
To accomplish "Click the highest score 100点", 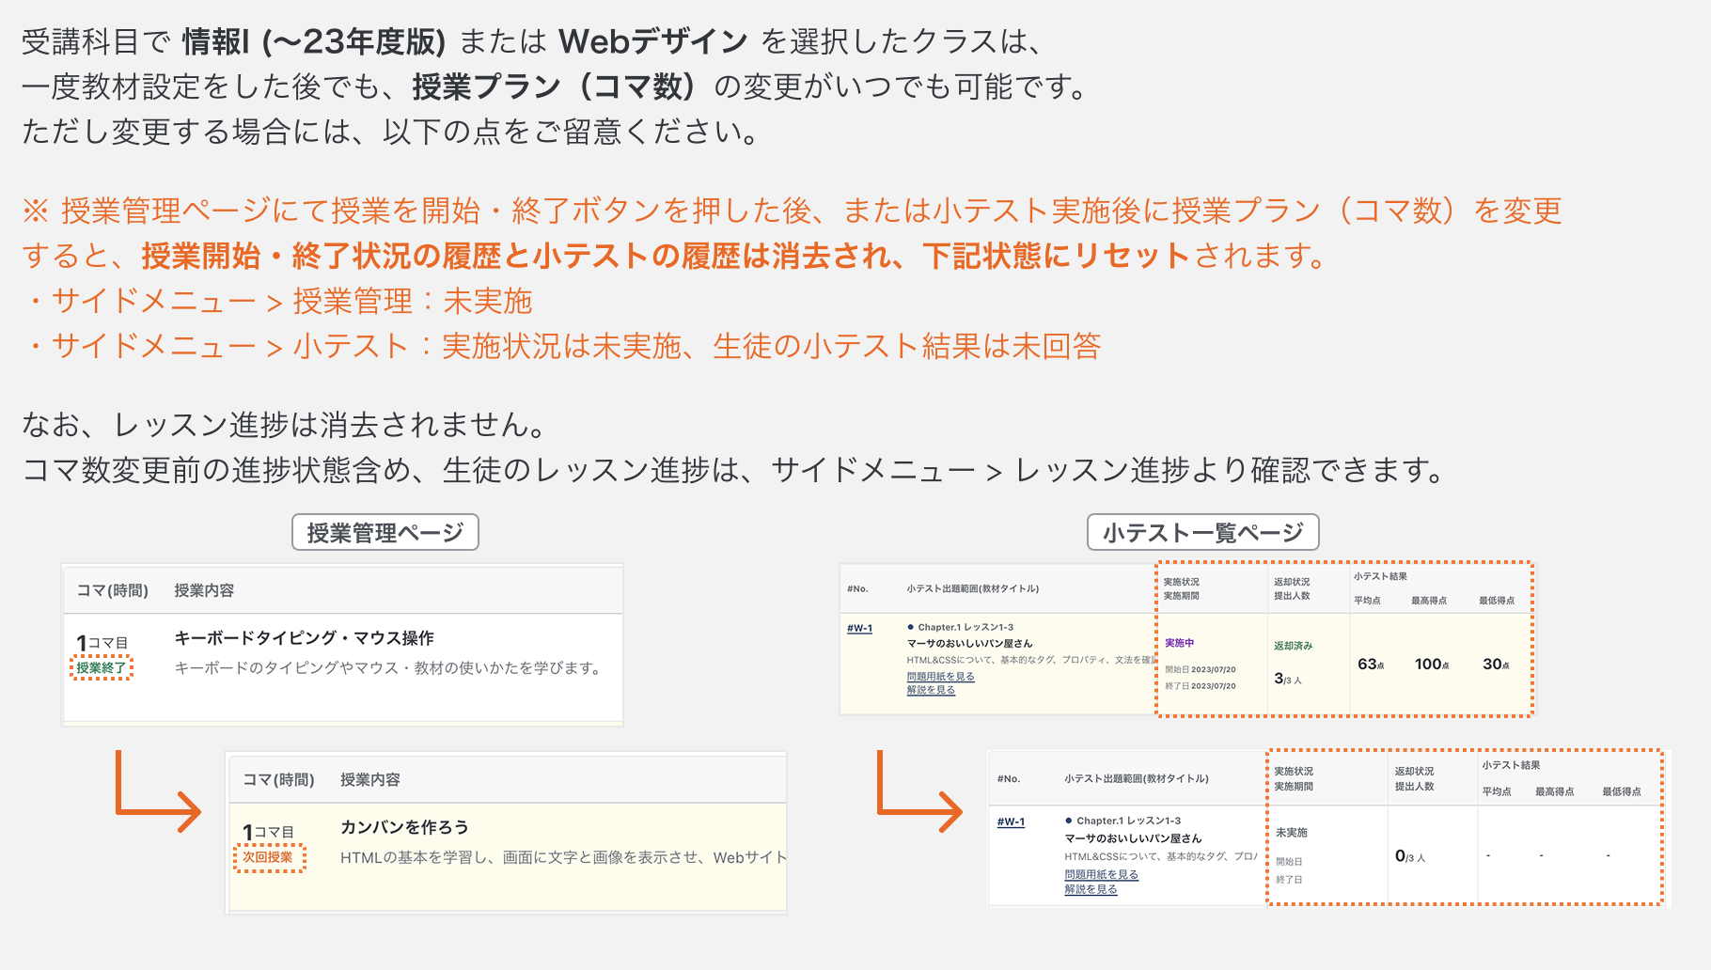I will (x=1431, y=665).
